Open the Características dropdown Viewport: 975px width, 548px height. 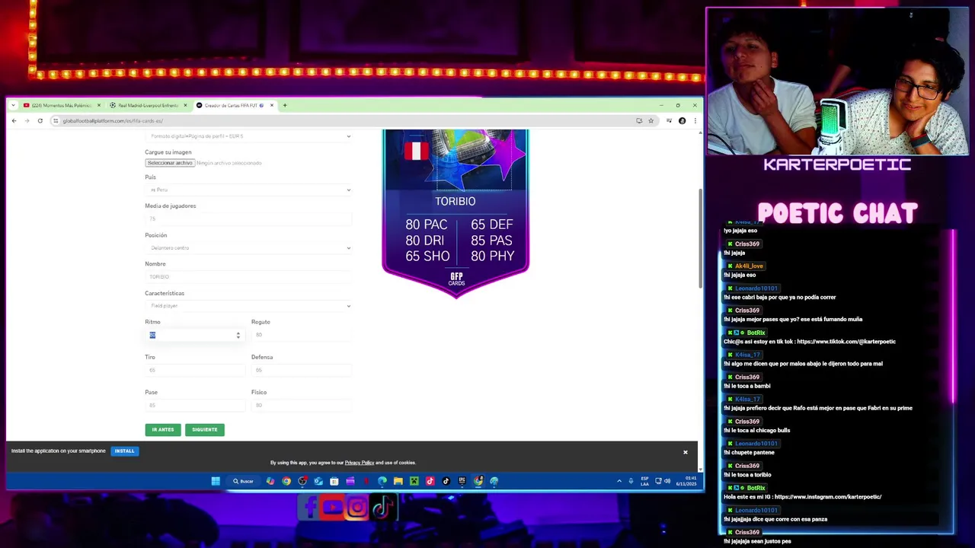pos(248,305)
